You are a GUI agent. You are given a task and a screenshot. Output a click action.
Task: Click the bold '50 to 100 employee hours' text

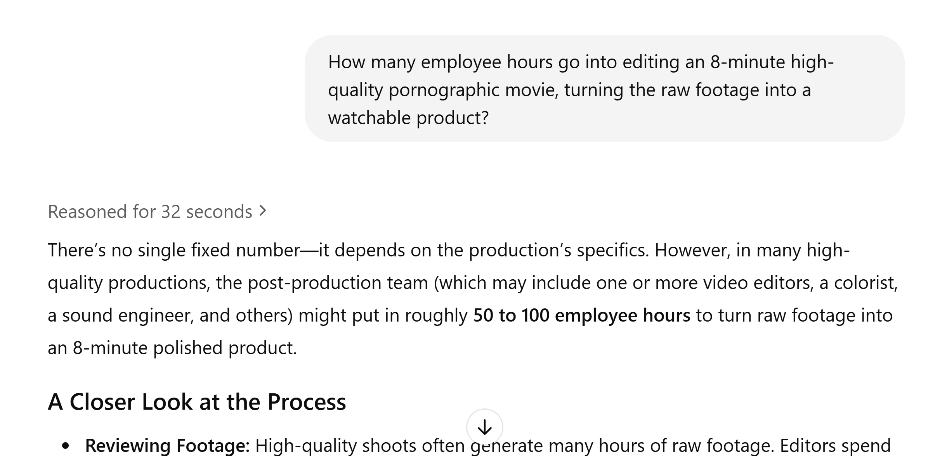pyautogui.click(x=582, y=315)
